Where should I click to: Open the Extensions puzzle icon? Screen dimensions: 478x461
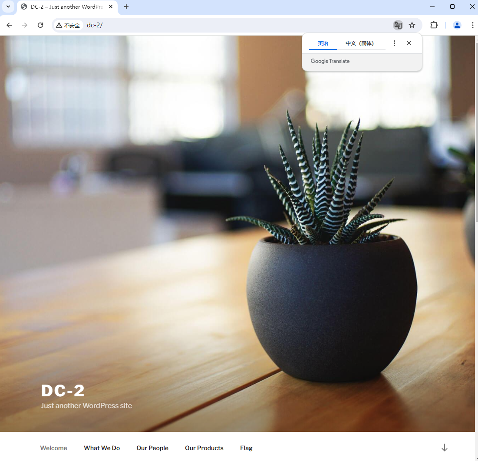coord(434,25)
